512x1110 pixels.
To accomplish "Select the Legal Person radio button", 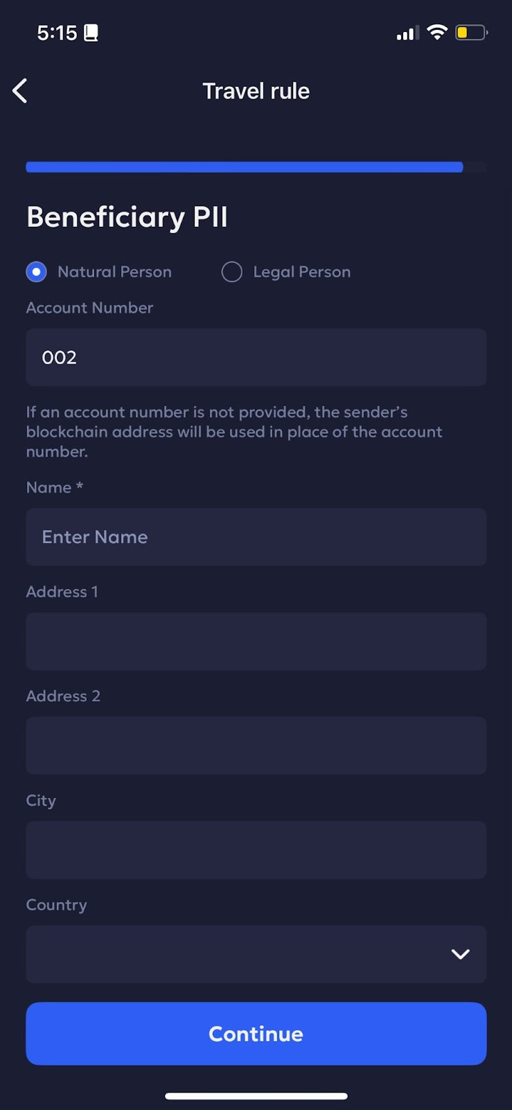I will (x=231, y=272).
